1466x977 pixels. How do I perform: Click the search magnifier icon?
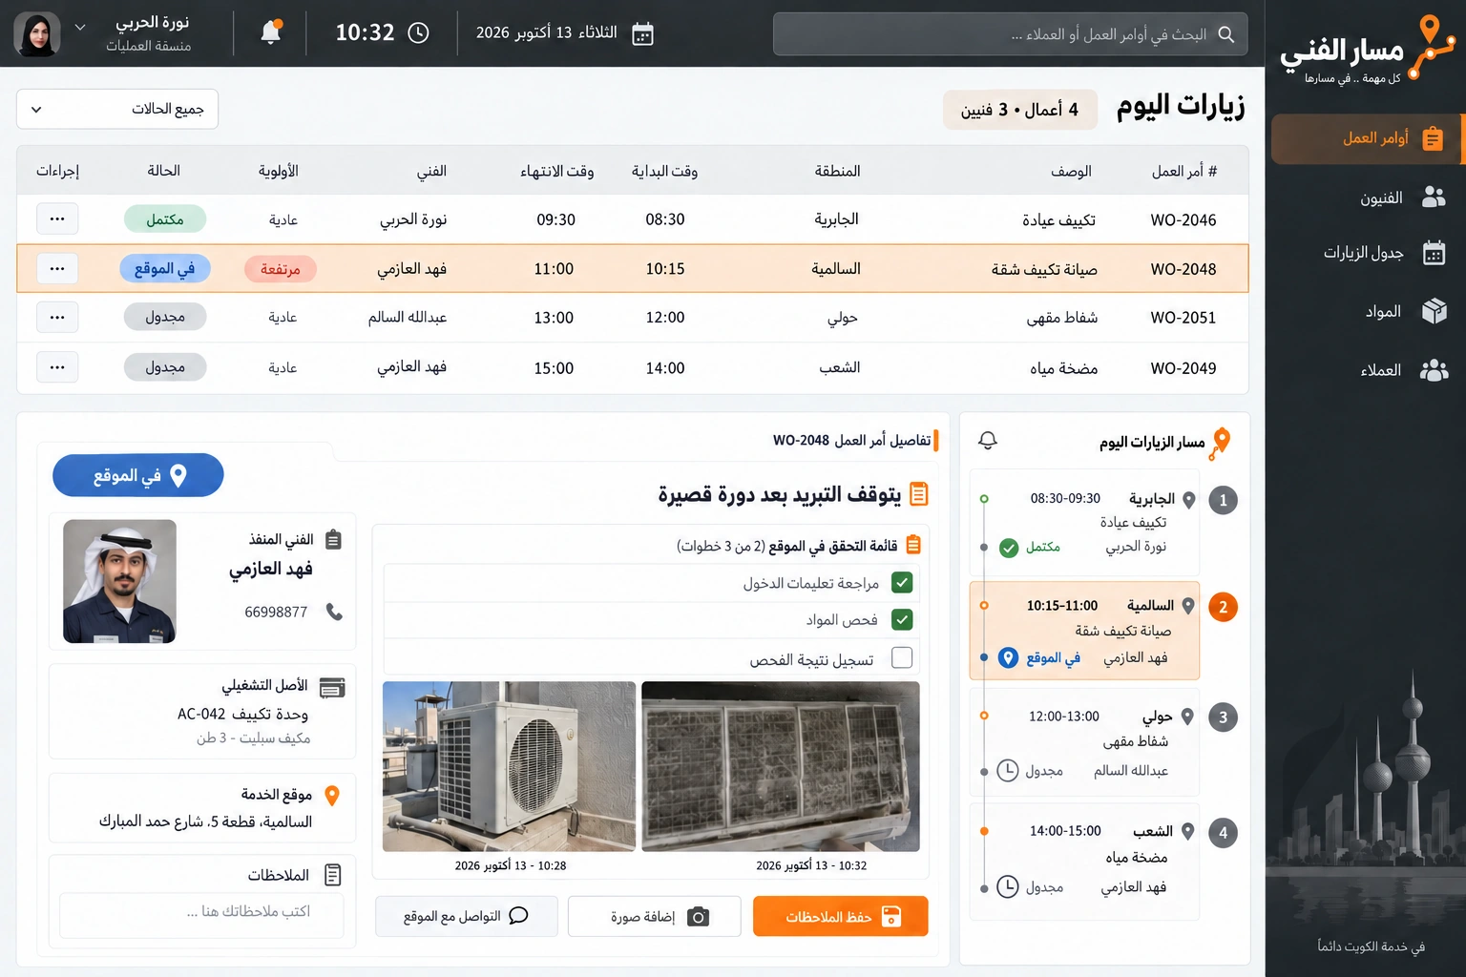1226,34
